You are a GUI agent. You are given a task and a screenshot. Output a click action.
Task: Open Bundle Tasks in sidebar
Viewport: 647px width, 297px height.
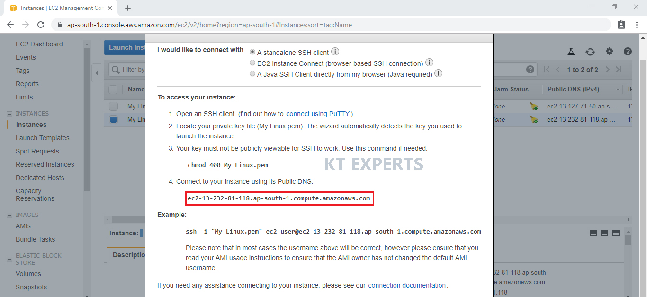36,239
